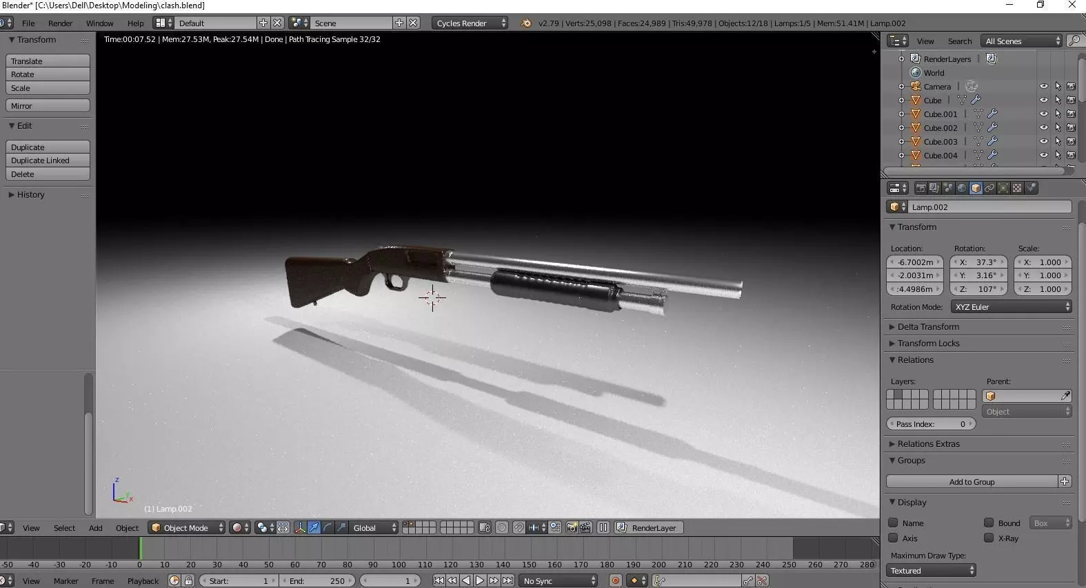Click the OpenGL render animation clapper icon
The image size is (1086, 588).
point(585,527)
